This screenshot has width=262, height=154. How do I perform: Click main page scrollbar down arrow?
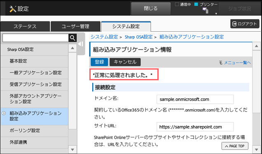(257, 149)
